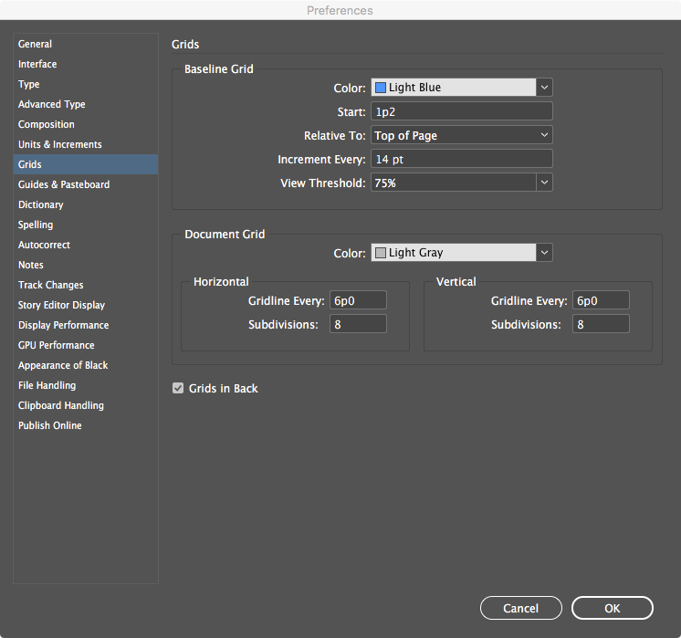Select GPU Performance in the sidebar
Screen dimensions: 681x638
point(57,345)
